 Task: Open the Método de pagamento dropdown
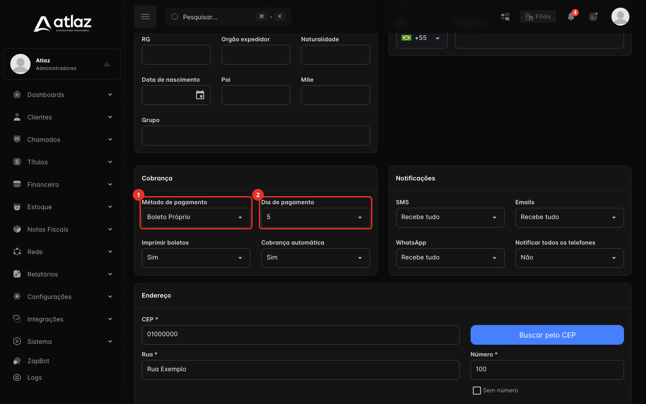(x=196, y=217)
